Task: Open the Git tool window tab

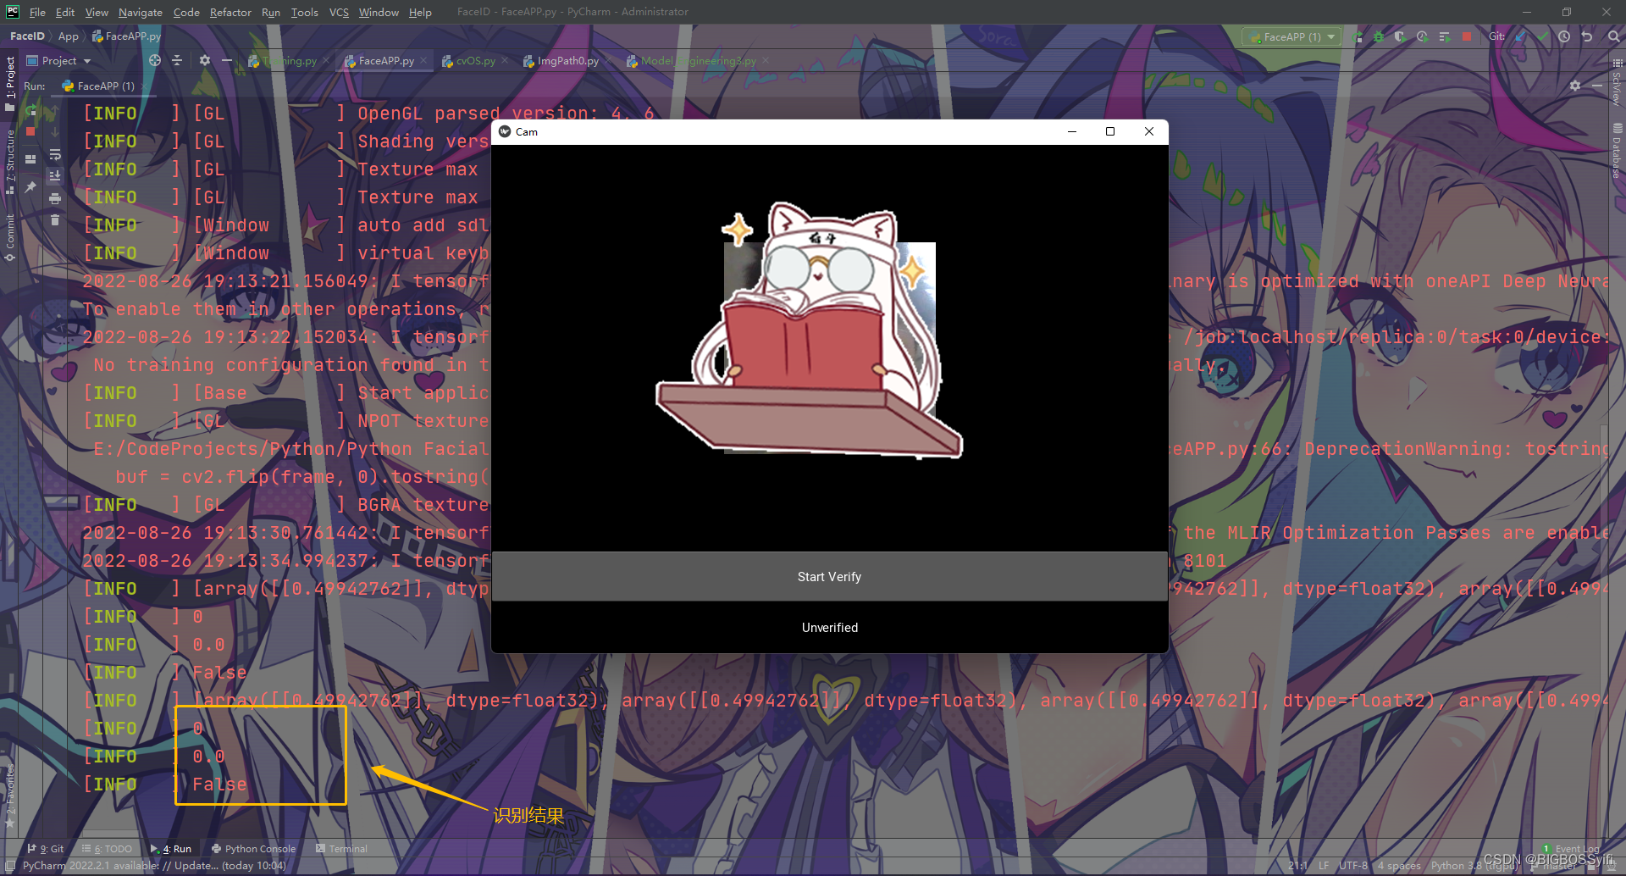Action: pyautogui.click(x=46, y=848)
